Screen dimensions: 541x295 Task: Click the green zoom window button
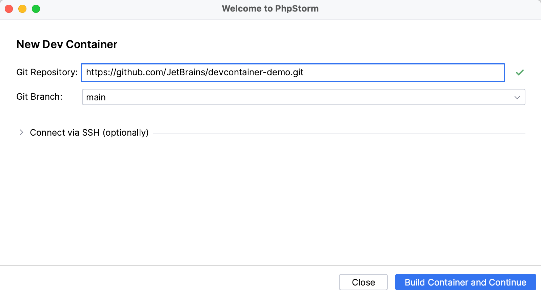(36, 9)
